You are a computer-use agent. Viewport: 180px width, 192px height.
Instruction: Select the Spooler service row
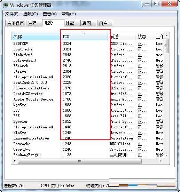pyautogui.click(x=88, y=122)
